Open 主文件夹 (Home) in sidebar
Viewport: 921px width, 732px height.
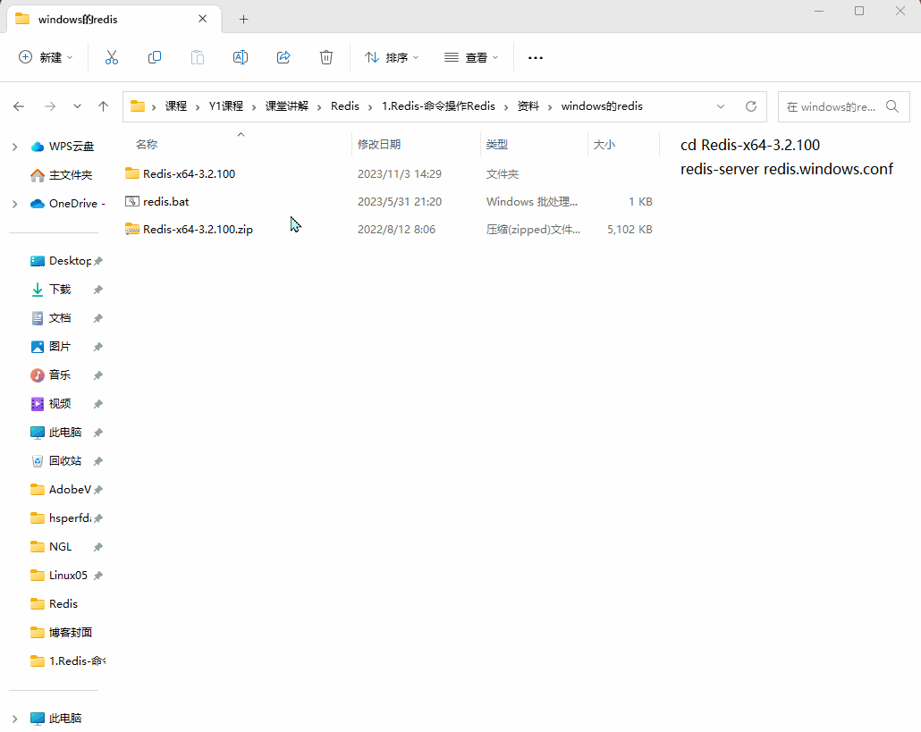click(71, 175)
